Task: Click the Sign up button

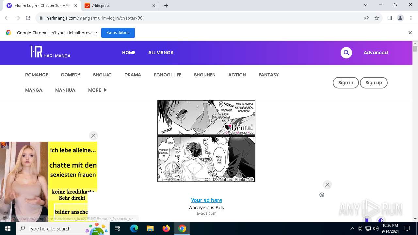Action: pos(374,83)
